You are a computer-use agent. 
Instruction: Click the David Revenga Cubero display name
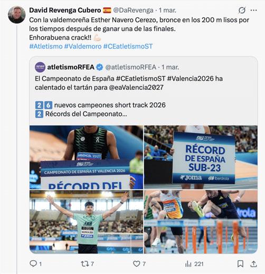point(65,10)
